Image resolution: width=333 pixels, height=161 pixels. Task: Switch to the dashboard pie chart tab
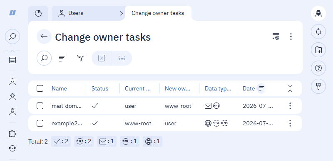[38, 13]
